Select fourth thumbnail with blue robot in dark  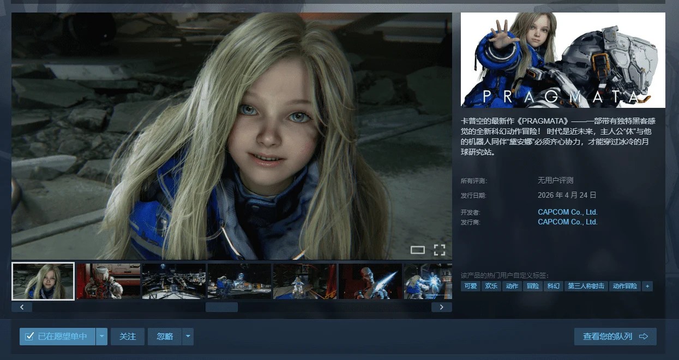click(239, 282)
